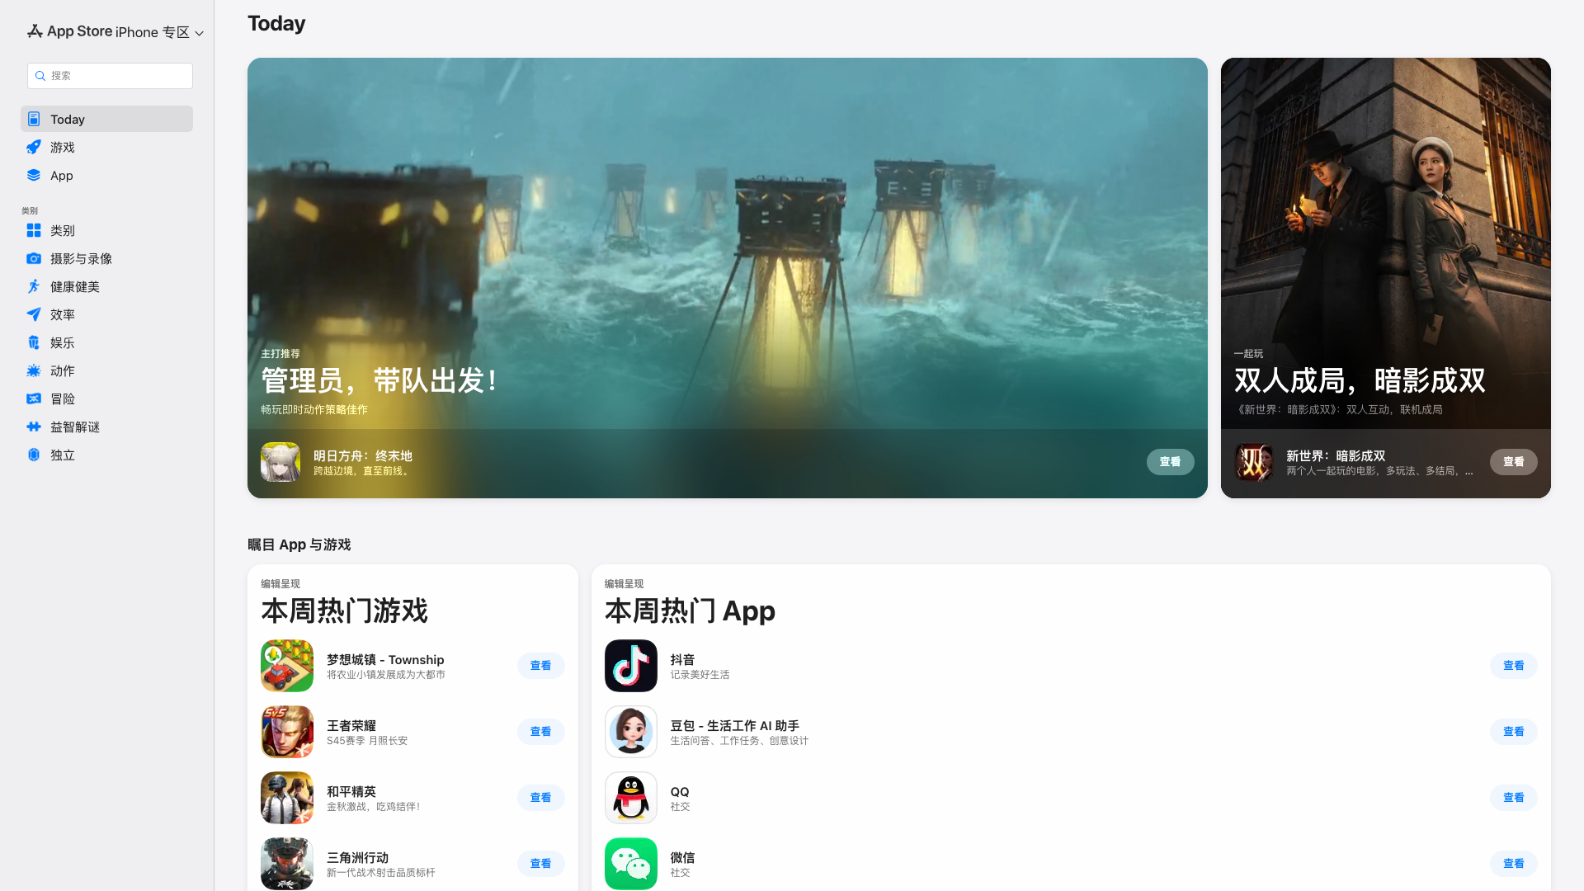Open the 游戏 rocket icon

34,148
